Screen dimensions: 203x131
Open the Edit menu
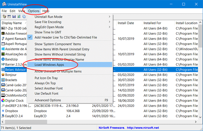coord(12,11)
